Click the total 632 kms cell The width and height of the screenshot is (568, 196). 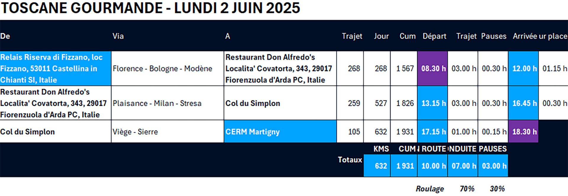click(x=377, y=166)
